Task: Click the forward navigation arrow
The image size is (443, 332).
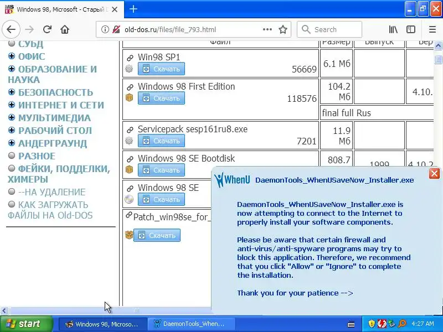Action: (x=29, y=29)
